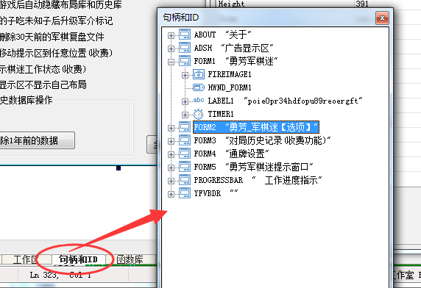Expand the FIREIMAGE1 node
Viewport: 421px width, 288px height.
click(x=185, y=75)
